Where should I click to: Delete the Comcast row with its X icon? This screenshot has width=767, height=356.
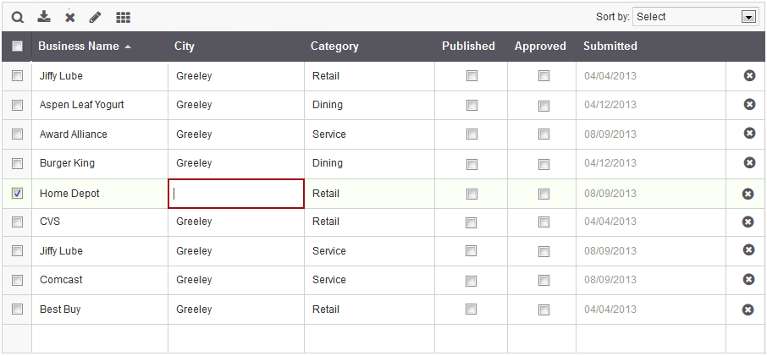(748, 280)
